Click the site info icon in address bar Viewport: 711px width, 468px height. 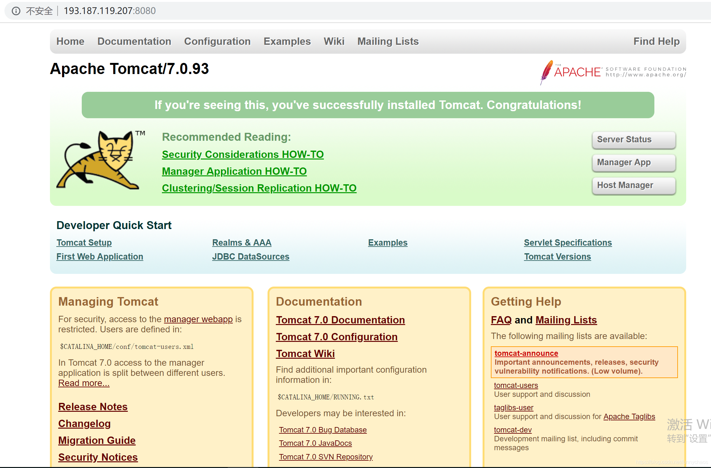pos(16,11)
